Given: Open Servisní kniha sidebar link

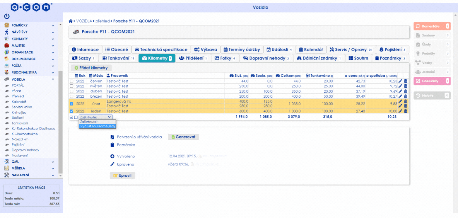Looking at the screenshot, I should [x=22, y=107].
